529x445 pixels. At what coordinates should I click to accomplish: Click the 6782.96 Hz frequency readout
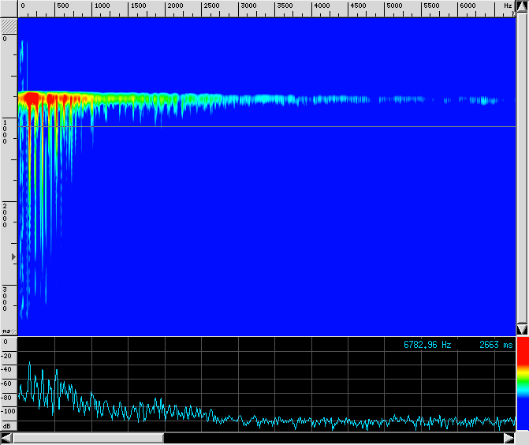(x=427, y=345)
